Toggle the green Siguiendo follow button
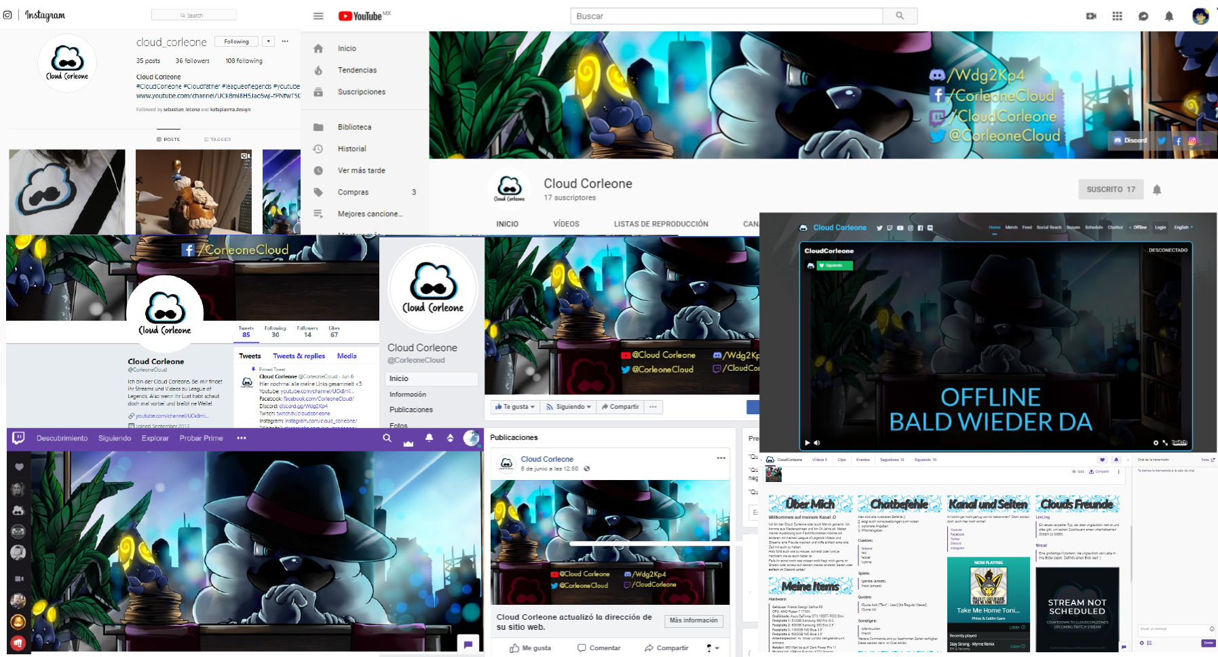The width and height of the screenshot is (1218, 657). pos(835,265)
